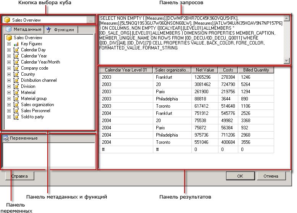
Task: Open help with the Справка button
Action: [20, 176]
